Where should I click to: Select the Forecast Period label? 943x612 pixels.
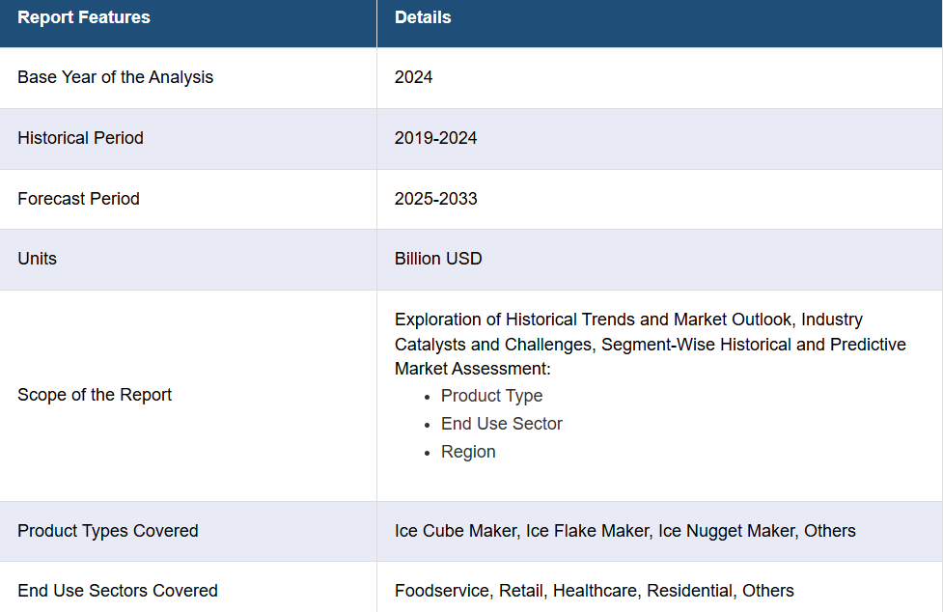[78, 199]
